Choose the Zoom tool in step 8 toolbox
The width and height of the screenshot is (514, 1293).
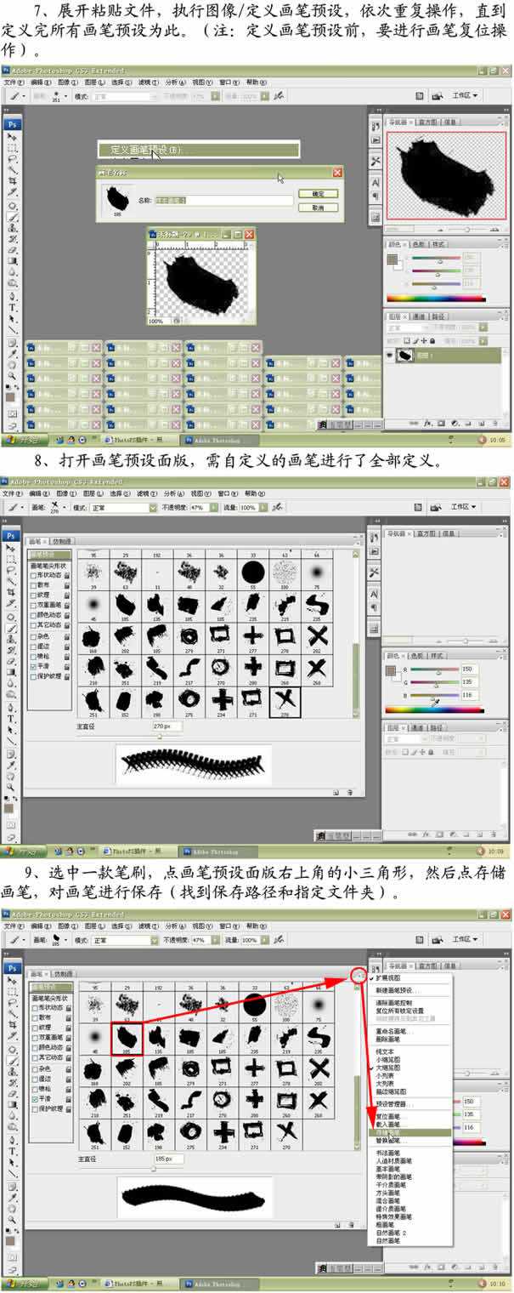click(12, 787)
